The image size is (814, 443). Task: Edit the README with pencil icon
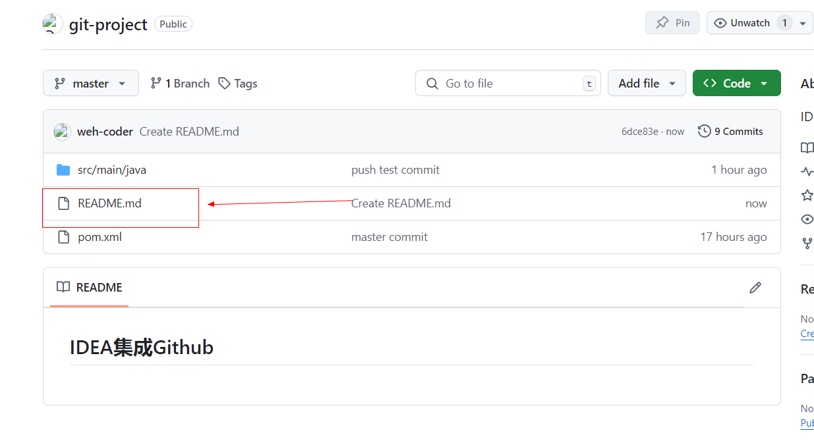755,288
